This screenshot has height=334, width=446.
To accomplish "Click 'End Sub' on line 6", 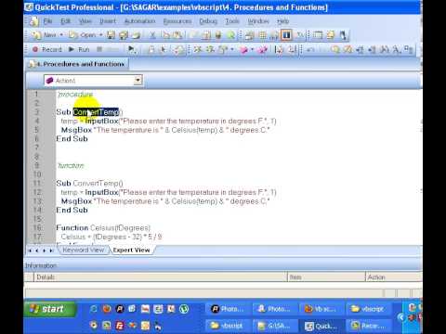I will pos(72,139).
